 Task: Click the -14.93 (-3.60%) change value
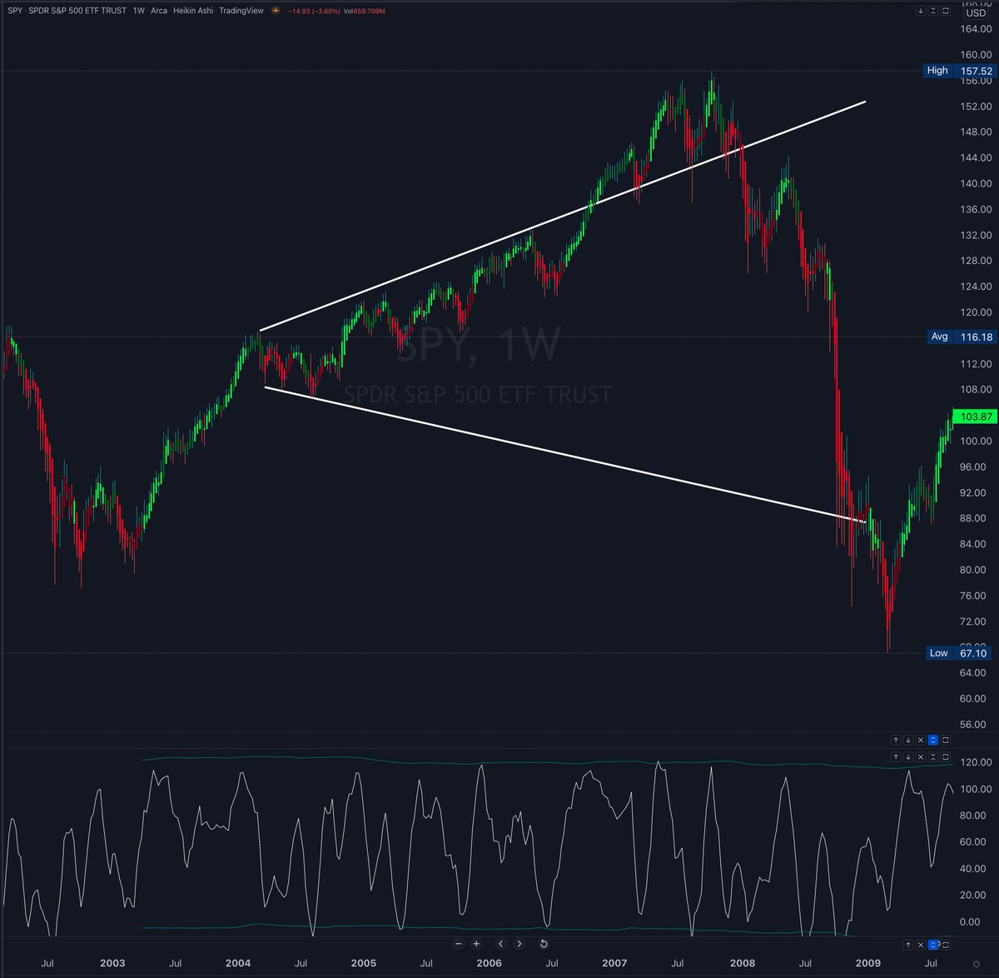[314, 12]
